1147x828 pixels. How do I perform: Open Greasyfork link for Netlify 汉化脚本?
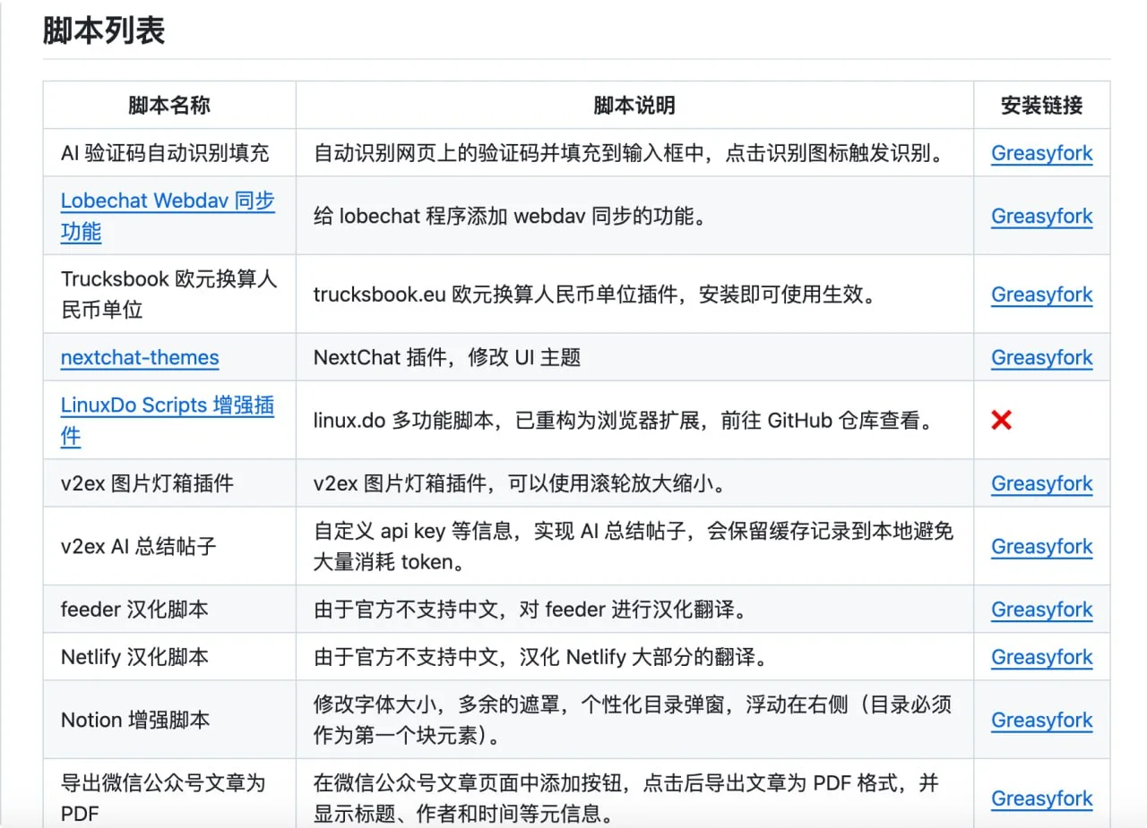coord(1042,657)
